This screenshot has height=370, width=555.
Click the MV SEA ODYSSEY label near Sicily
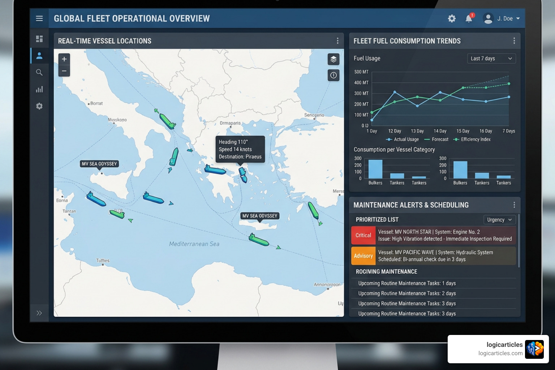pyautogui.click(x=99, y=164)
